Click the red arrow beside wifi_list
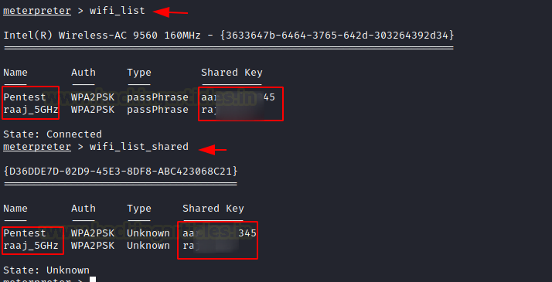Viewport: 552px width, 282px height. (x=170, y=12)
